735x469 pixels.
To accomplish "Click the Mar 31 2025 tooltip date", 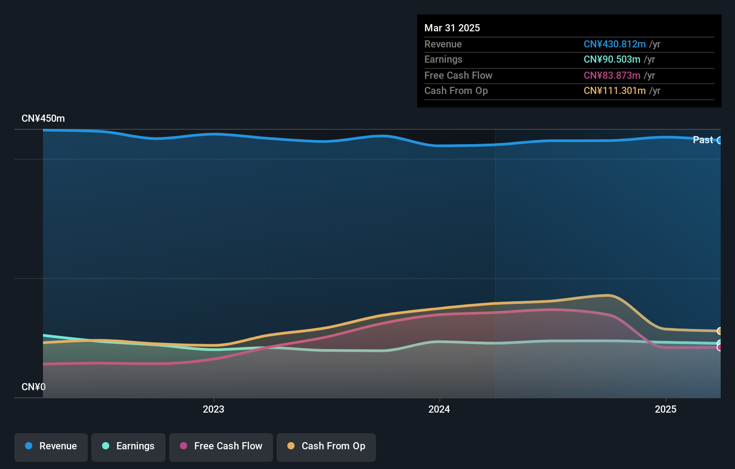I will pyautogui.click(x=452, y=28).
